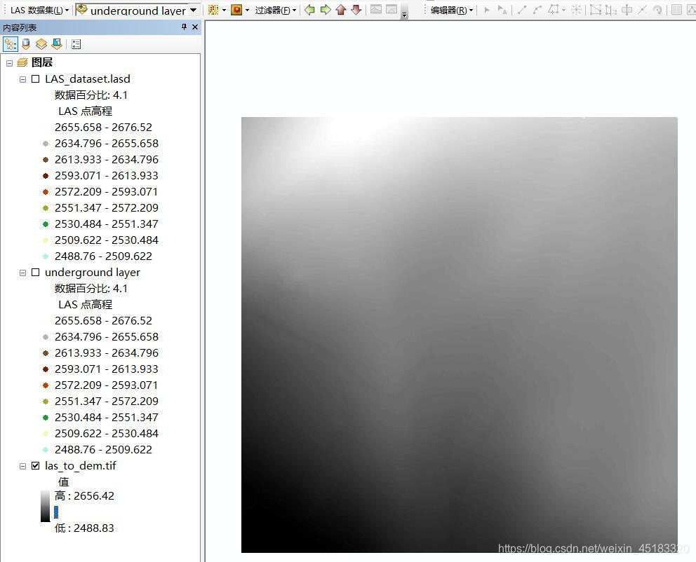
Task: Select the Trace construction tool
Action: point(553,10)
